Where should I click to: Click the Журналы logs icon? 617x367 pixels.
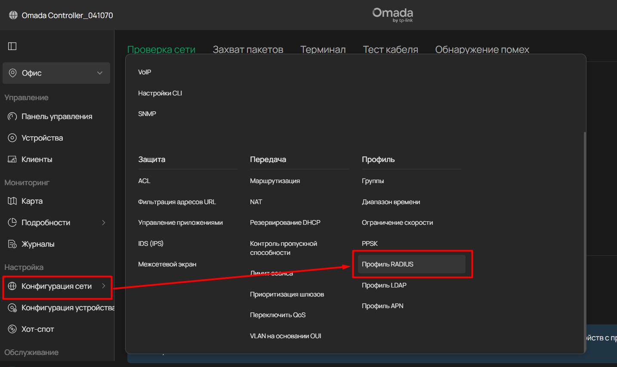[12, 244]
